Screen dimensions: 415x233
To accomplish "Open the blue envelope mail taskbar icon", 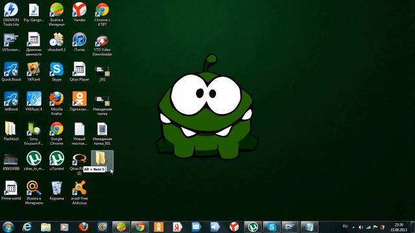I will click(196, 227).
